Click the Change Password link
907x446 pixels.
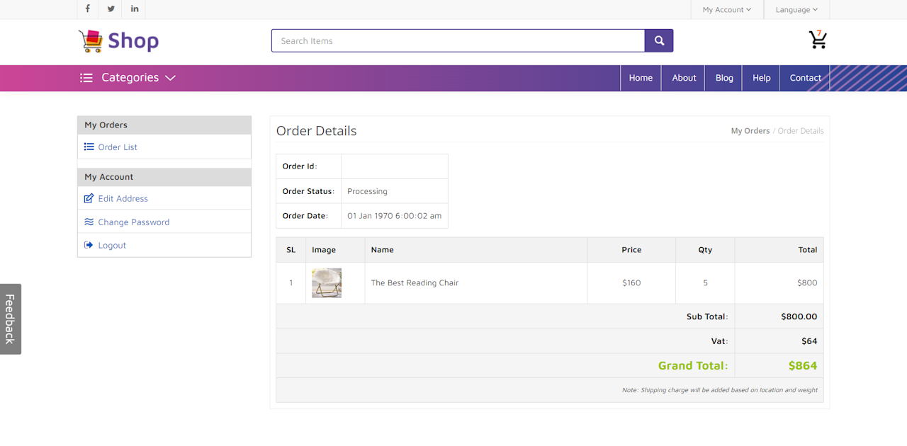[x=133, y=222]
